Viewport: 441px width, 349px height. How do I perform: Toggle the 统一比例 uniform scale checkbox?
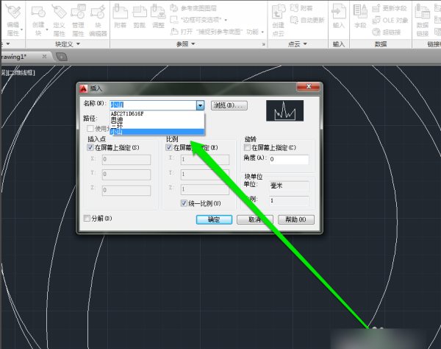pyautogui.click(x=184, y=202)
